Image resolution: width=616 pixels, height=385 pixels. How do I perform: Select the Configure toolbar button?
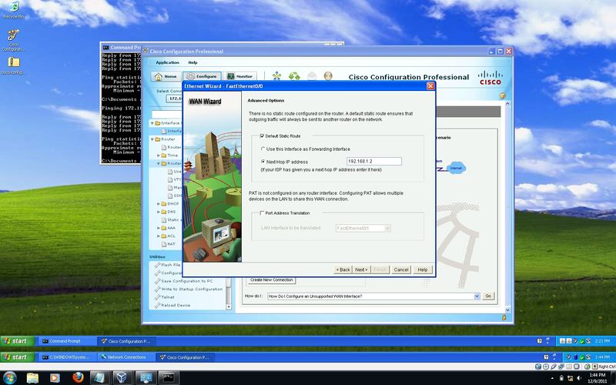(x=202, y=76)
